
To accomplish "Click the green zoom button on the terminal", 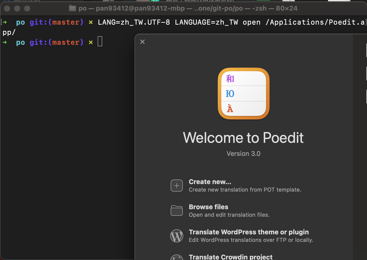I will [x=27, y=8].
